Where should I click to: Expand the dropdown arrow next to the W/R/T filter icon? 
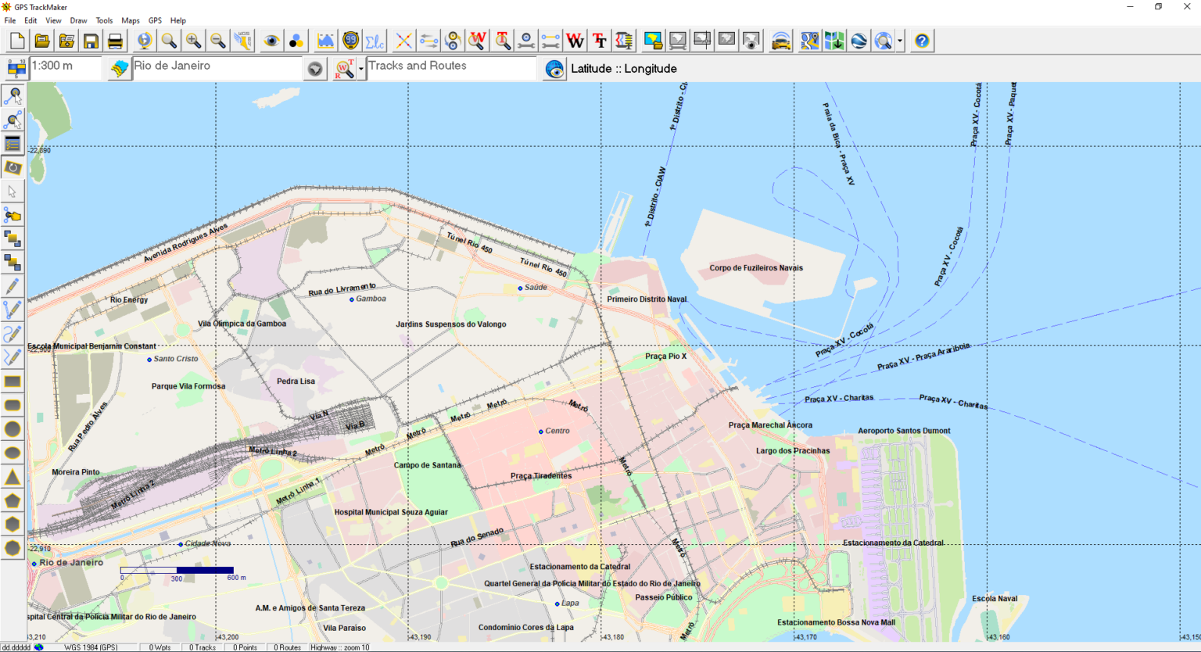coord(361,69)
